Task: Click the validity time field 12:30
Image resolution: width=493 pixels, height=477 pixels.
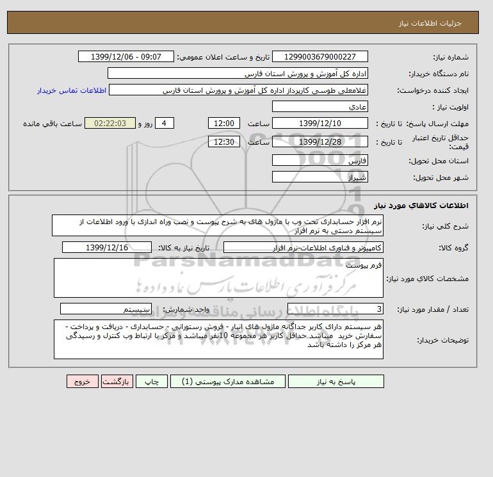Action: coord(224,141)
